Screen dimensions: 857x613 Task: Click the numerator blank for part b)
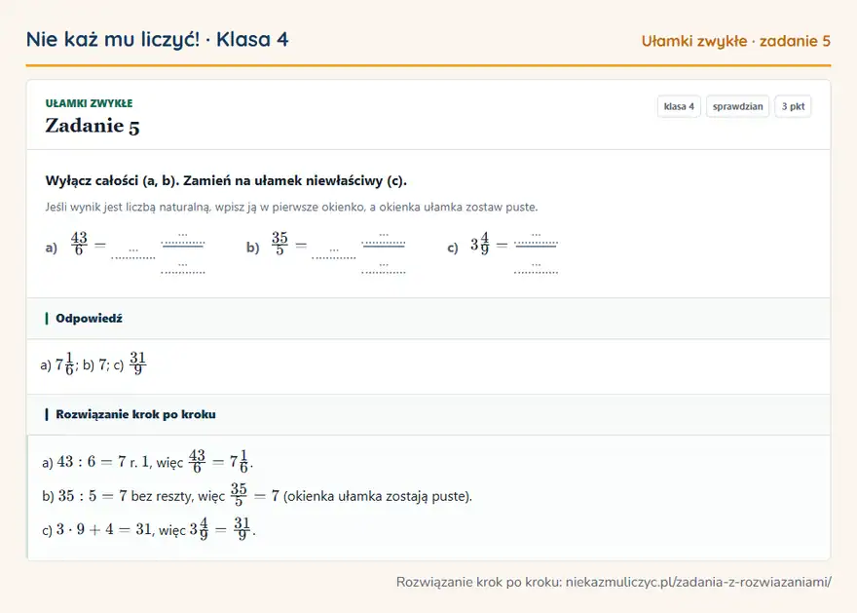(384, 238)
